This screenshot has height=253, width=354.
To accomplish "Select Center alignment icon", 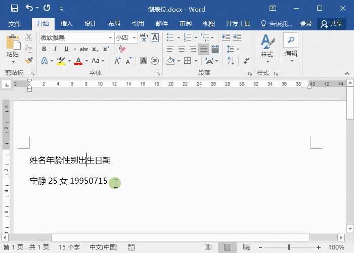I will click(x=182, y=49).
